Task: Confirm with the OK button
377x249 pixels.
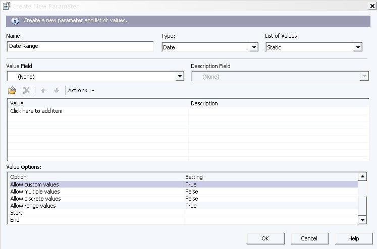Action: click(265, 238)
